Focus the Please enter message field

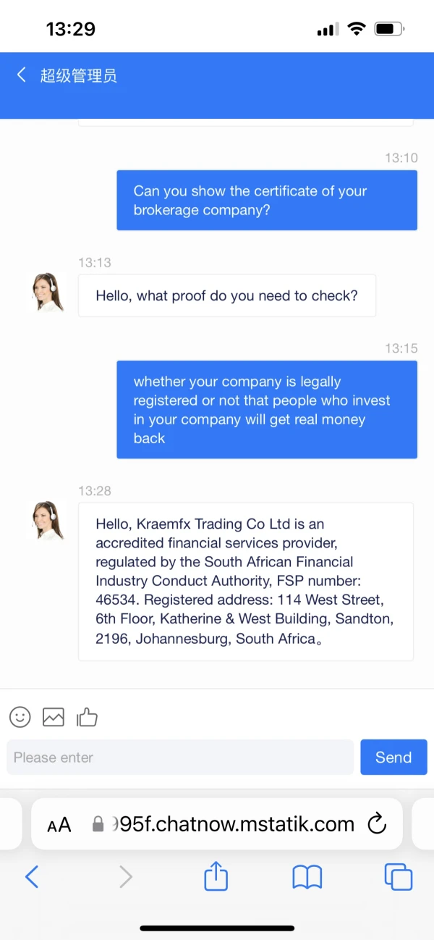pos(180,758)
